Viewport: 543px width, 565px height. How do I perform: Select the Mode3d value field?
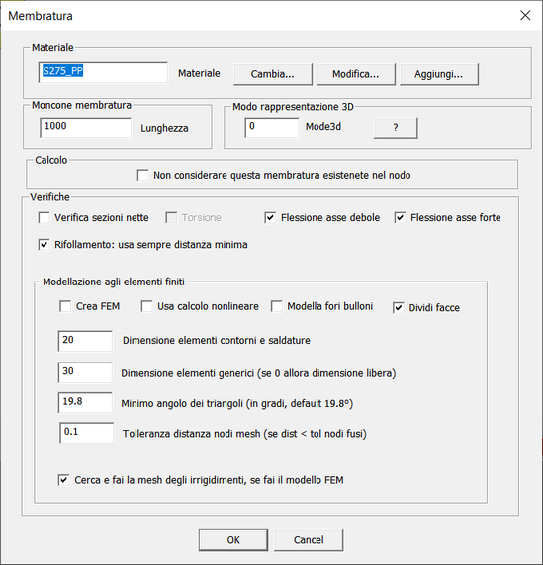coord(272,127)
